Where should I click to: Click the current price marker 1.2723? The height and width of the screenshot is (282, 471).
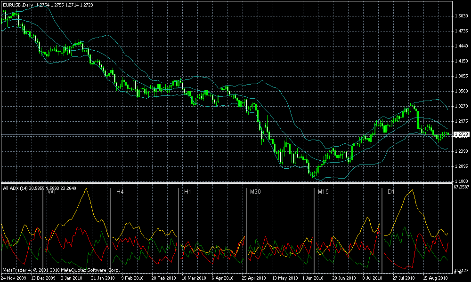pyautogui.click(x=462, y=134)
